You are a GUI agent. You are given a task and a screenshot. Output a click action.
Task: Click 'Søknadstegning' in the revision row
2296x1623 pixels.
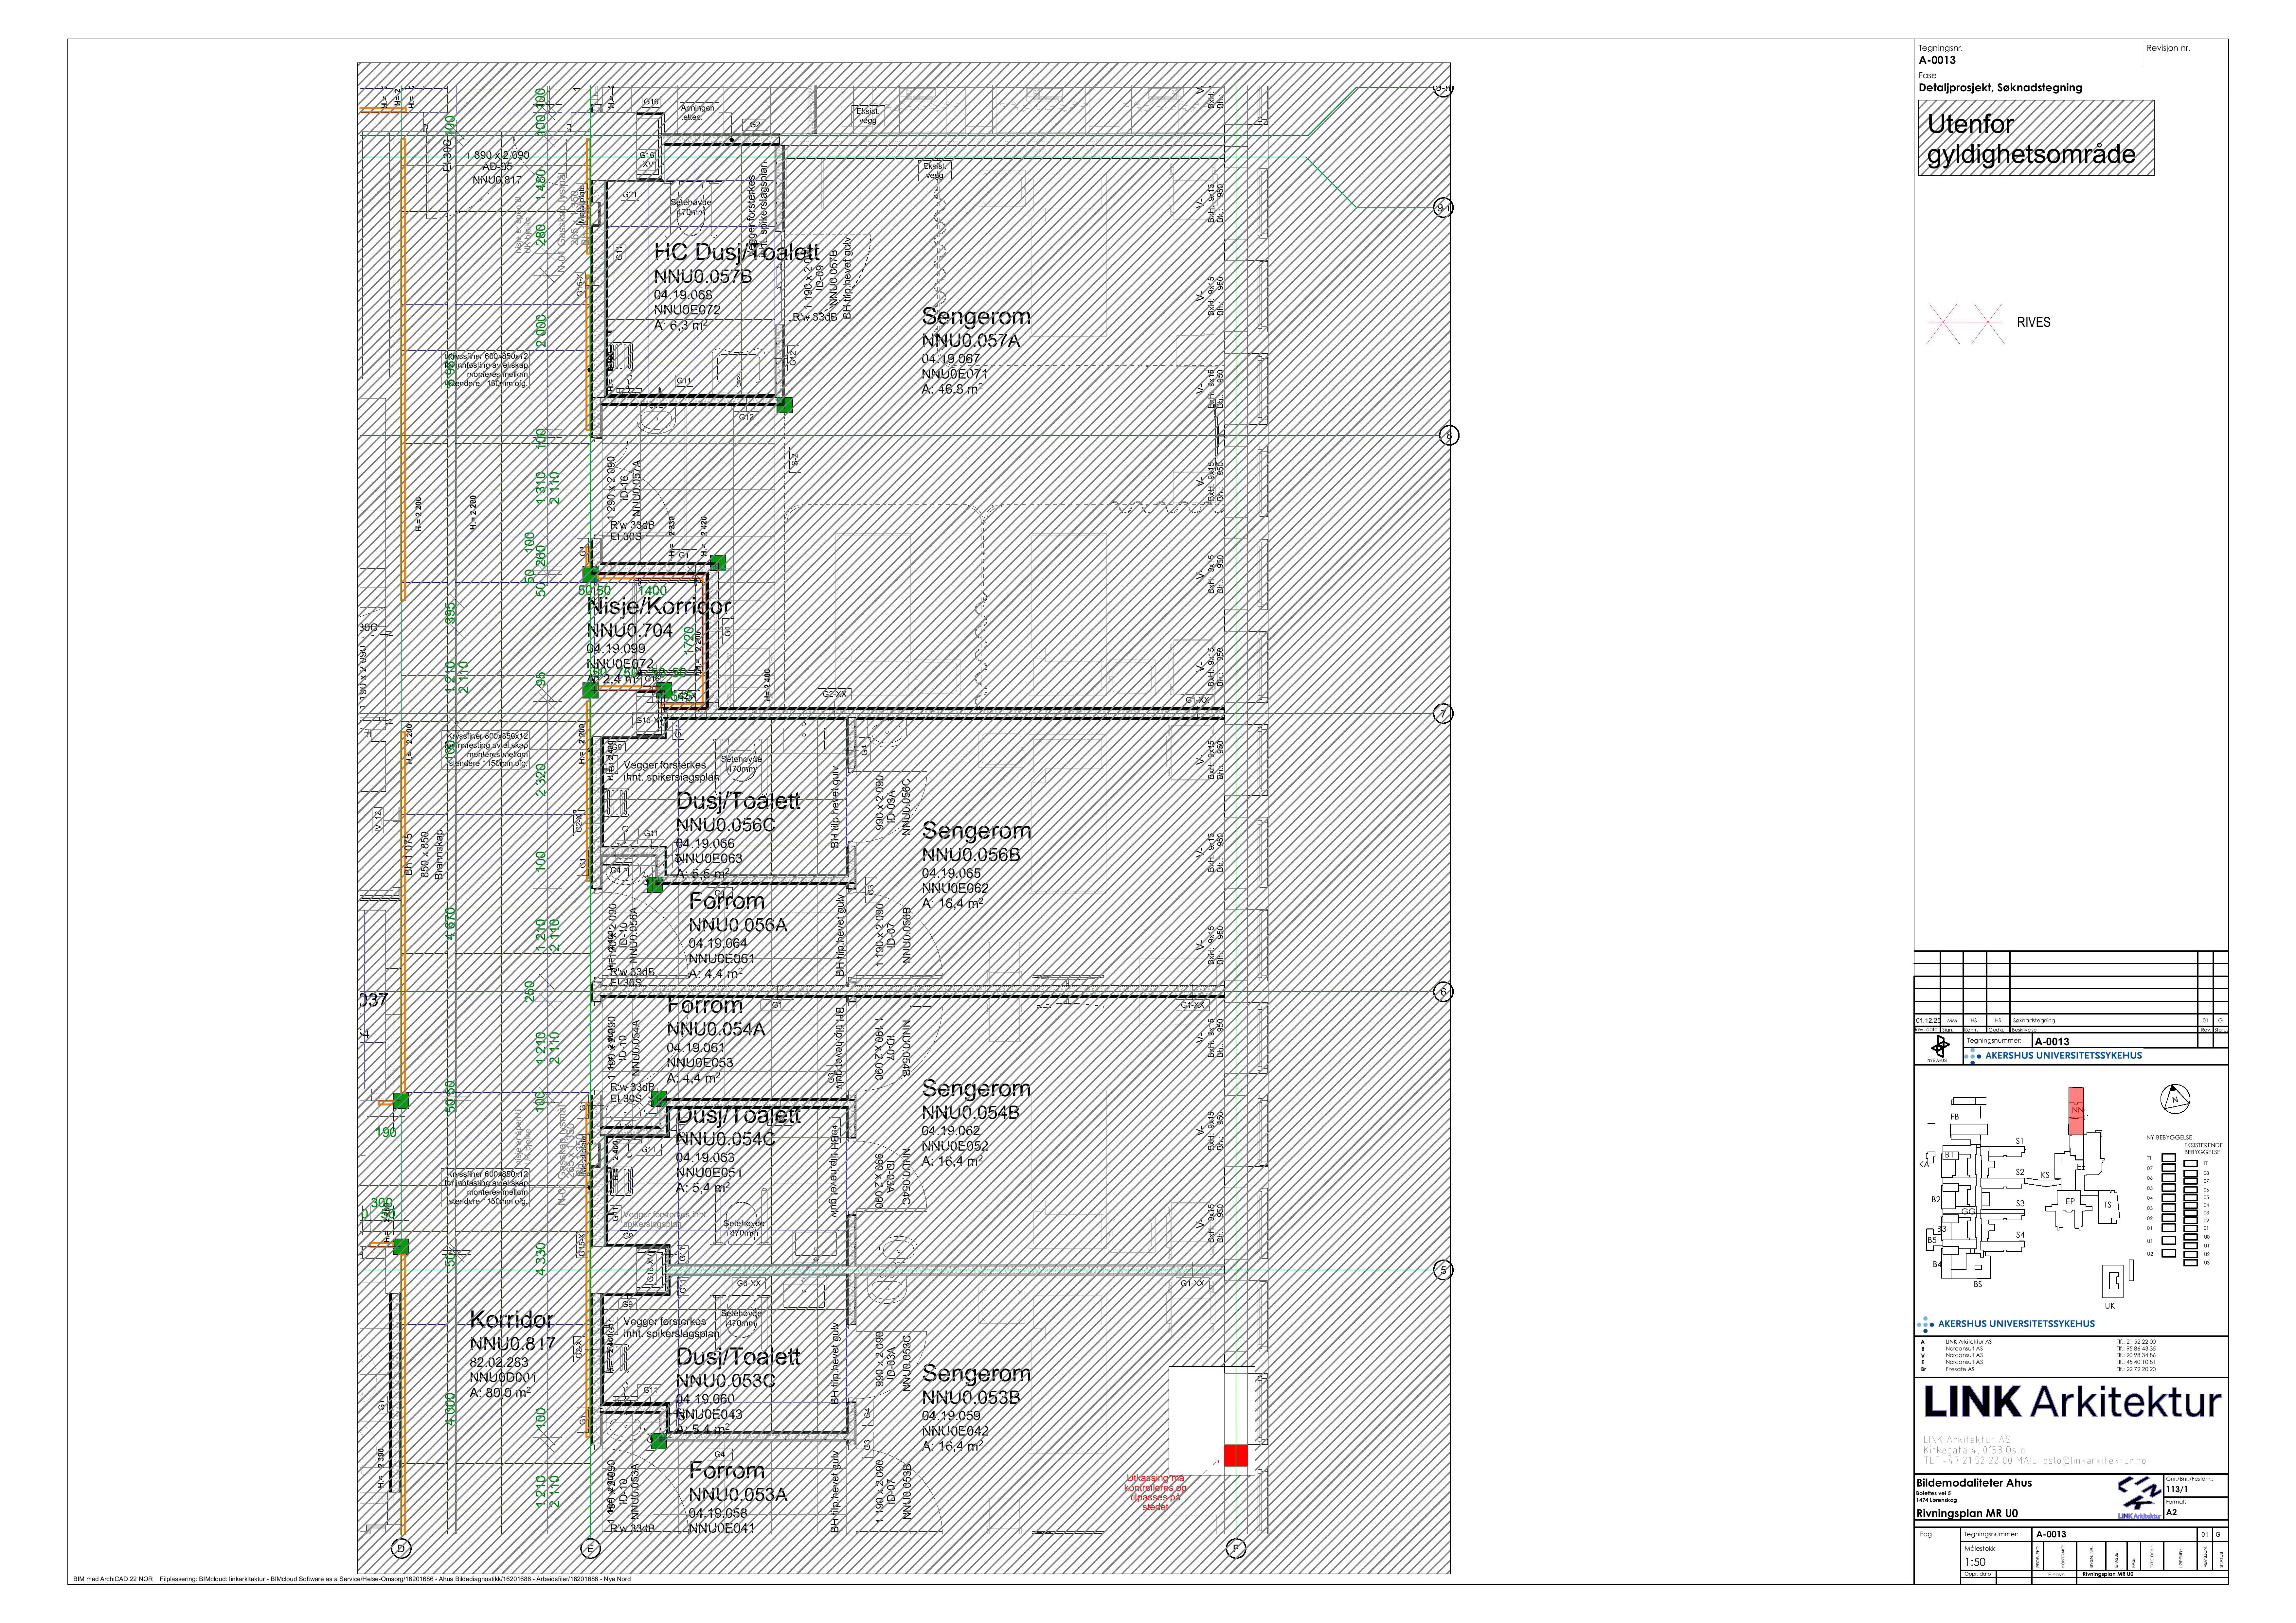pyautogui.click(x=2034, y=1021)
